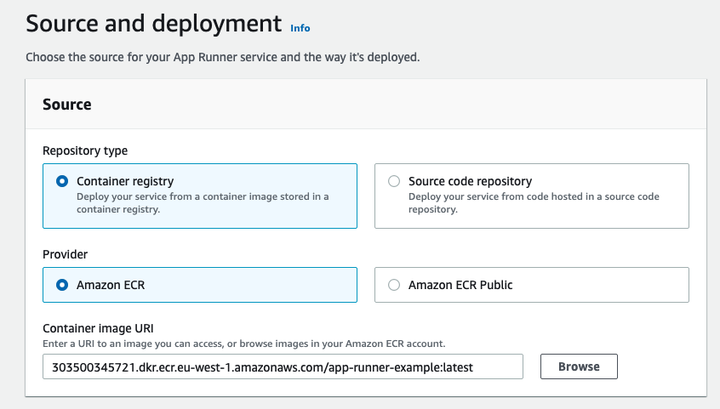This screenshot has width=720, height=409.
Task: Choose the Amazon ECR Public radio button
Action: click(x=393, y=286)
